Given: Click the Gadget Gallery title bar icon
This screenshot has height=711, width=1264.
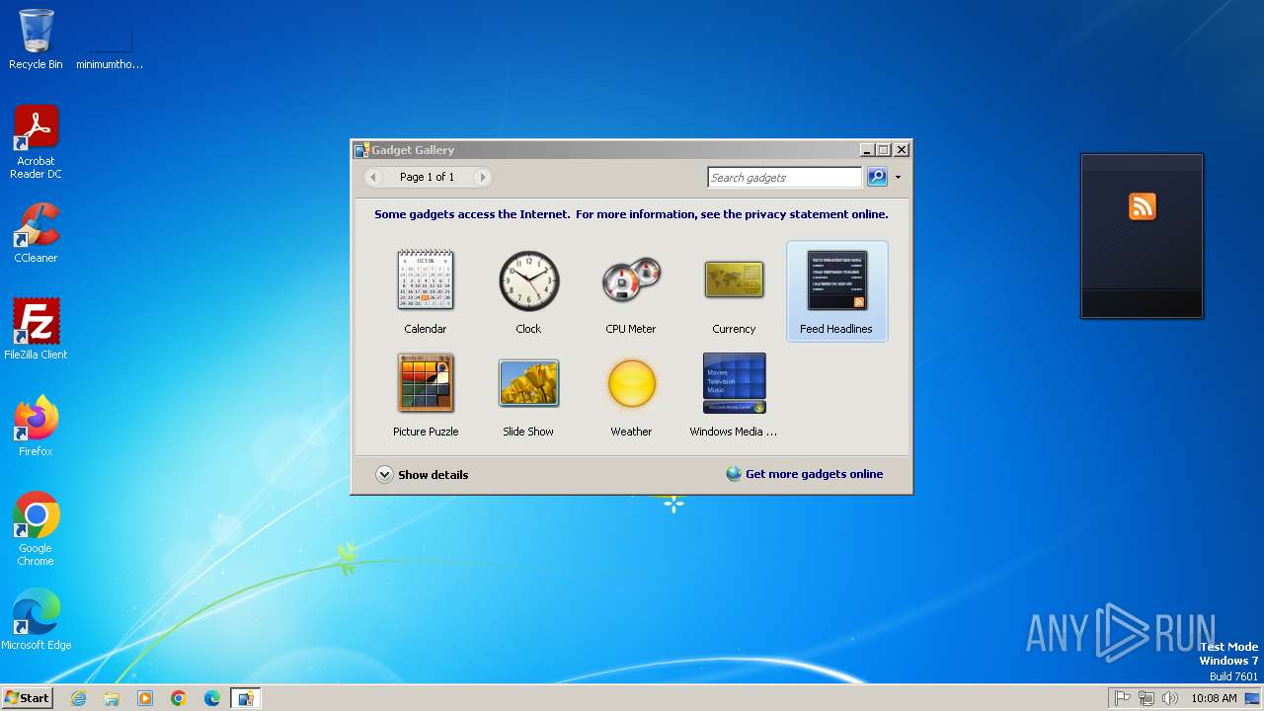Looking at the screenshot, I should coord(361,150).
